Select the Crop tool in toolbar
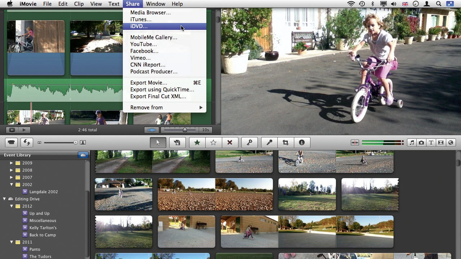 pos(286,143)
